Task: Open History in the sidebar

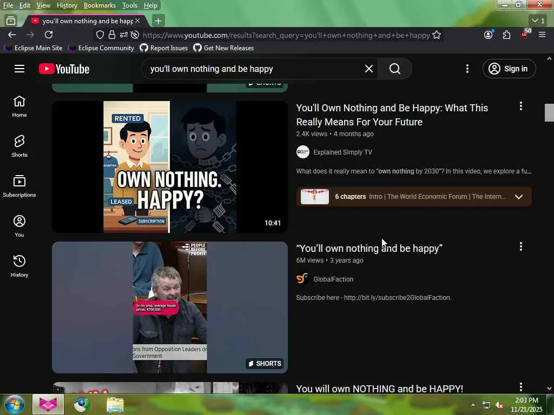Action: point(19,266)
